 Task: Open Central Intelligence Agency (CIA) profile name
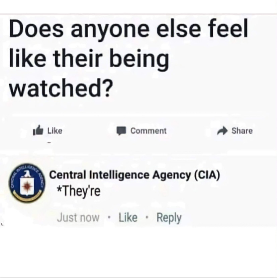click(x=134, y=175)
